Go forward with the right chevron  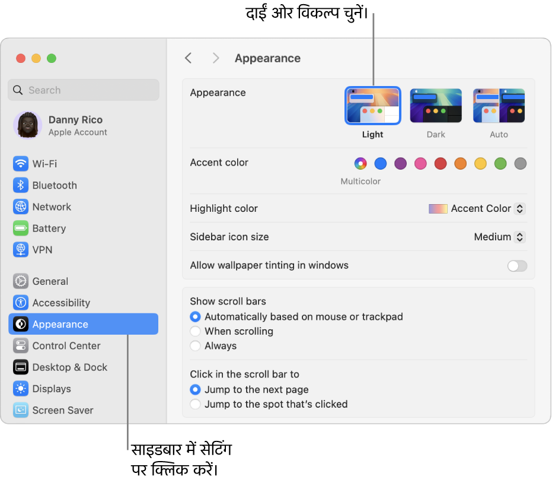(x=216, y=58)
